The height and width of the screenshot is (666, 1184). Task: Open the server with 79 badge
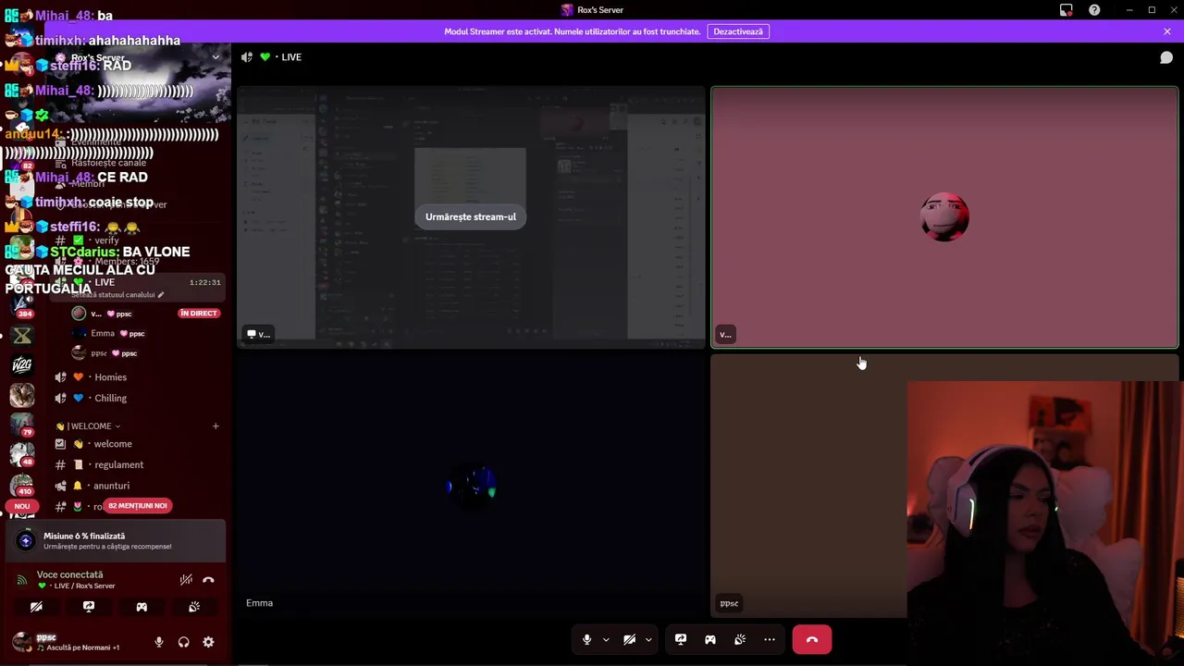point(22,425)
